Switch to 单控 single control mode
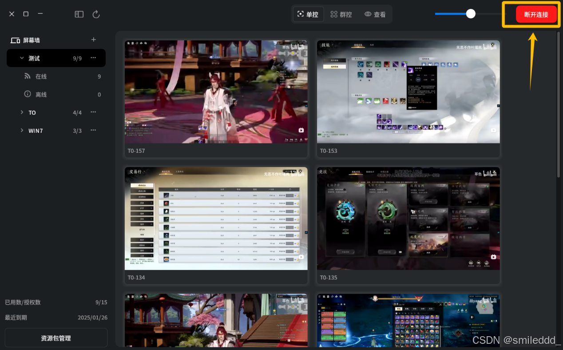This screenshot has height=350, width=563. (x=308, y=14)
